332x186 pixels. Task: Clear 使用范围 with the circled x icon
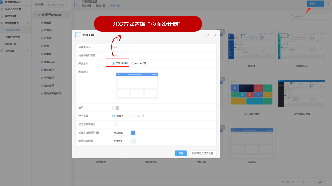143,116
